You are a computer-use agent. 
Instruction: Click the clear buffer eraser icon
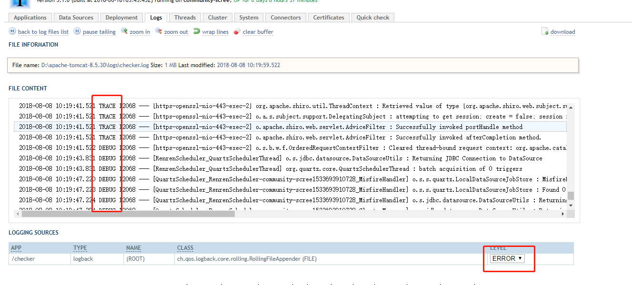coord(237,31)
